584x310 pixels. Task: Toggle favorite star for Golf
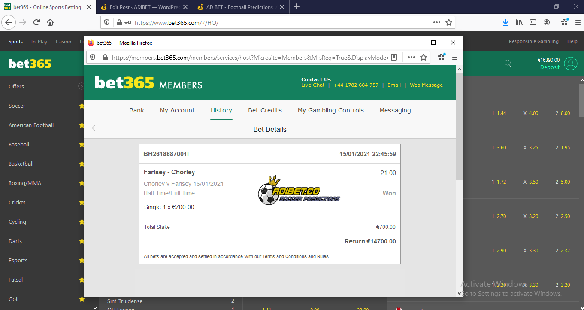click(x=82, y=299)
